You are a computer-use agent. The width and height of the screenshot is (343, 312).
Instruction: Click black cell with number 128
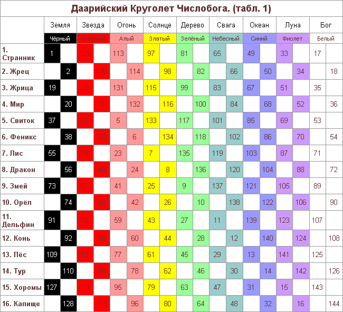coord(69,304)
